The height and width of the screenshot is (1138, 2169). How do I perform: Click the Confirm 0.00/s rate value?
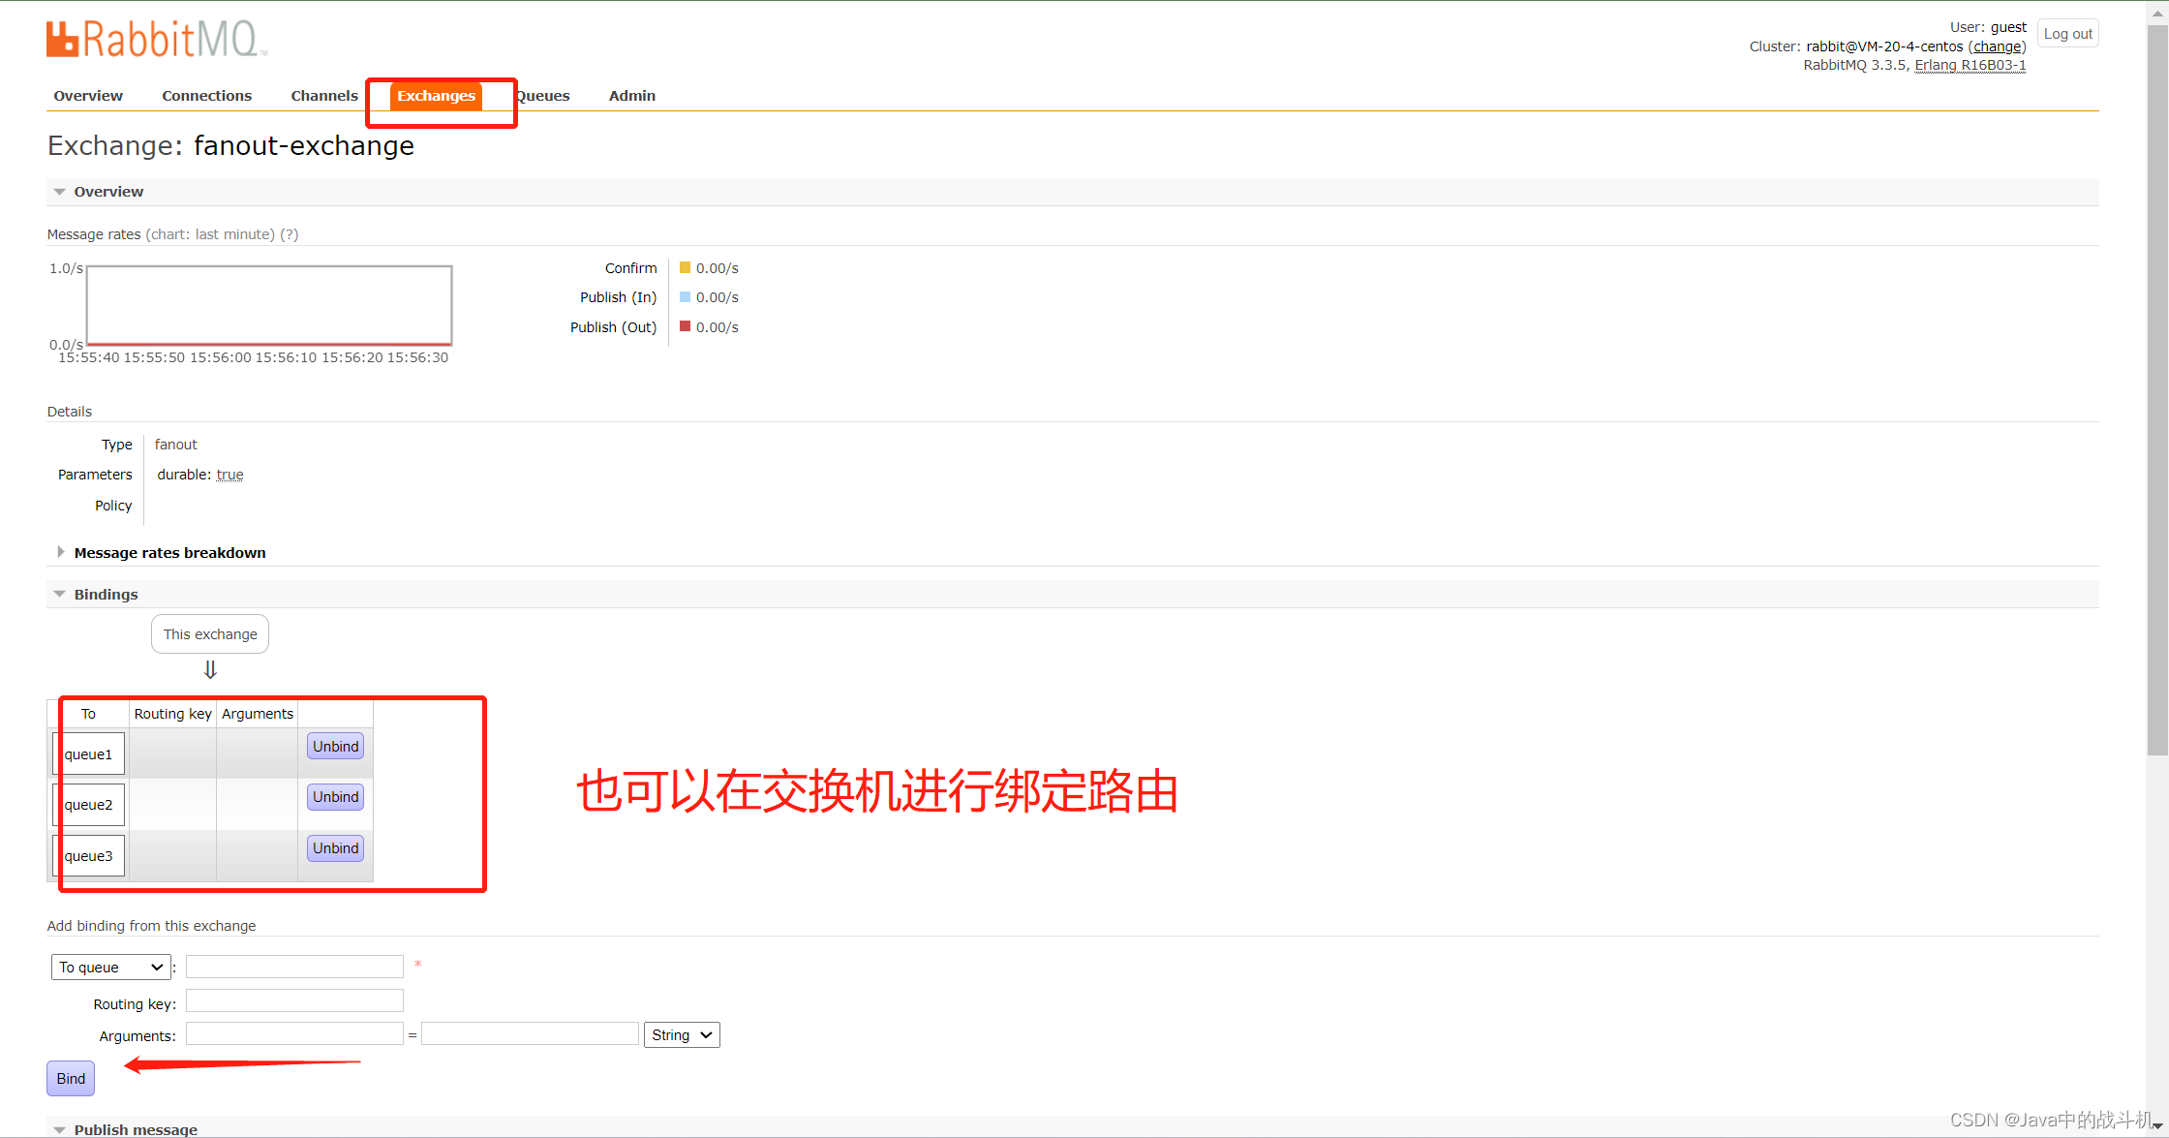[717, 268]
